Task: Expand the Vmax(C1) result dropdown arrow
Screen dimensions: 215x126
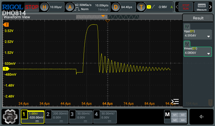Action: 209,54
